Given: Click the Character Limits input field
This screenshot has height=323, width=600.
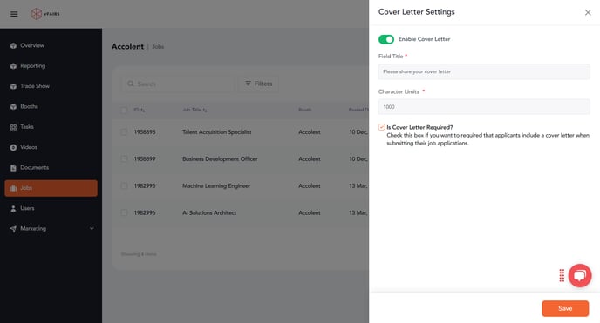Looking at the screenshot, I should pos(484,107).
